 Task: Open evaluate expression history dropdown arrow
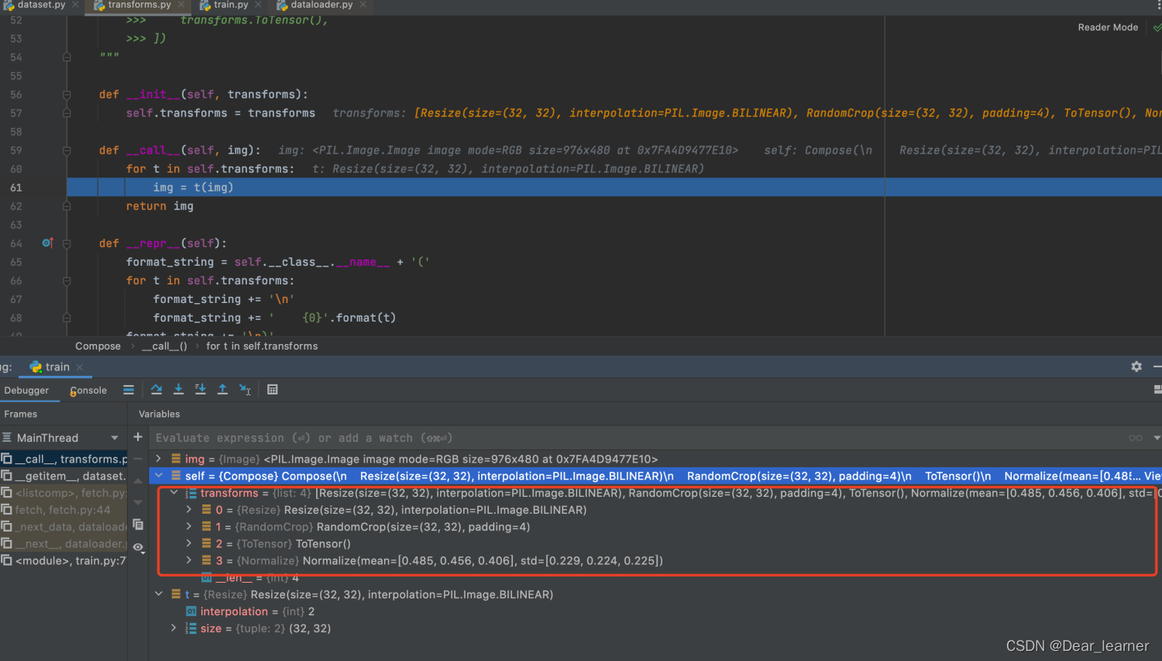pyautogui.click(x=1157, y=438)
